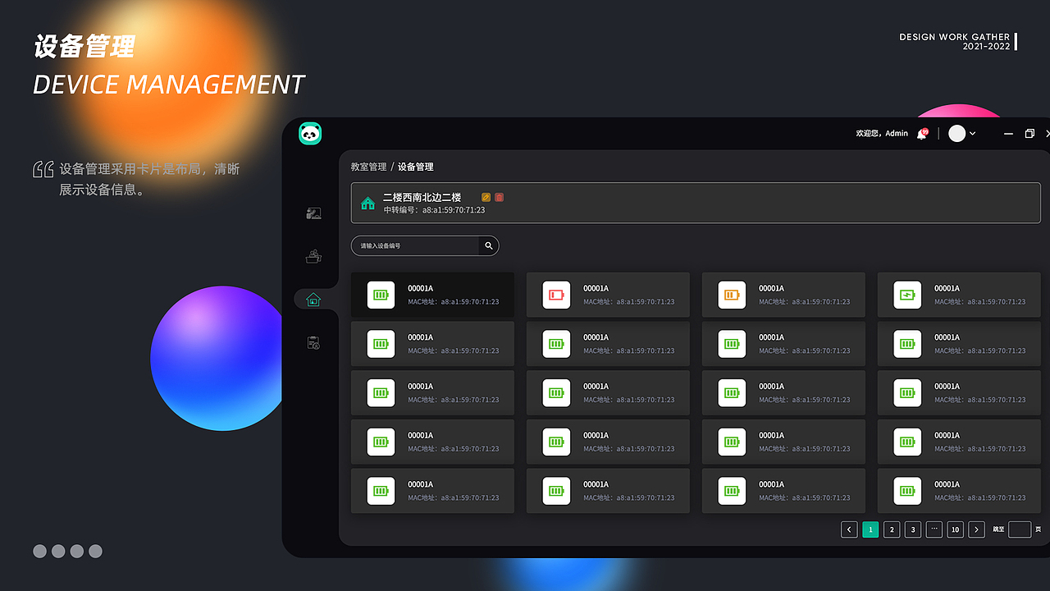The height and width of the screenshot is (591, 1050).
Task: Click the pagination ellipsis button
Action: click(934, 529)
